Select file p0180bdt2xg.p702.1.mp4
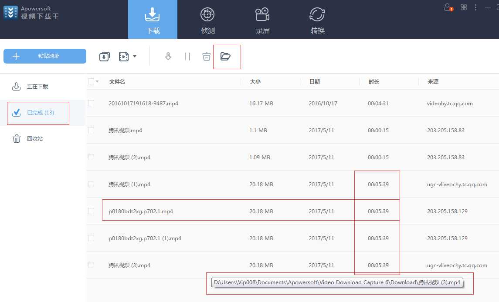The image size is (499, 302). [141, 211]
